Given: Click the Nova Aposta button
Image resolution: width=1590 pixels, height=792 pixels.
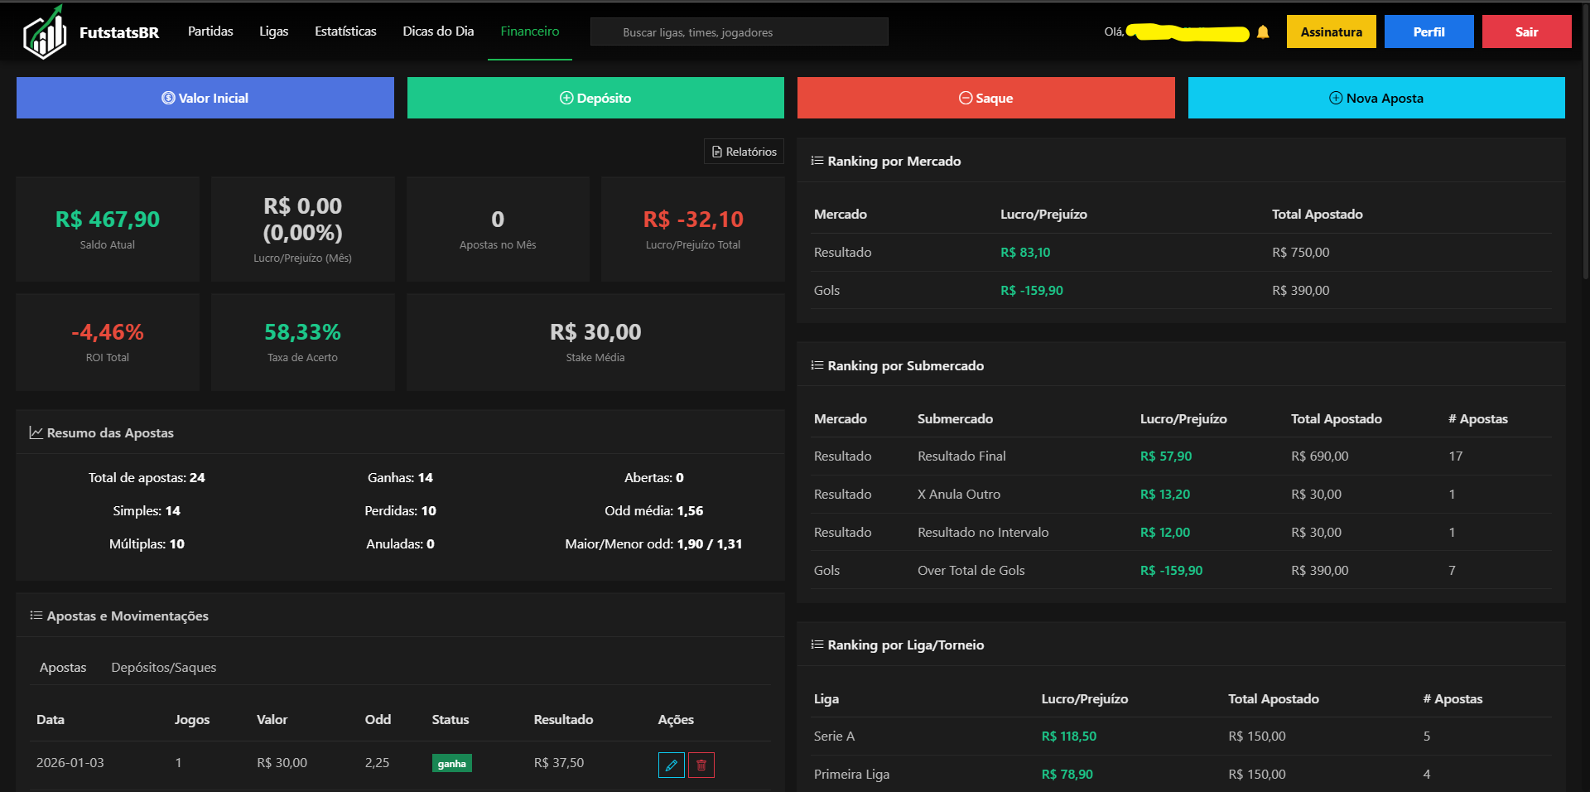Looking at the screenshot, I should tap(1376, 98).
